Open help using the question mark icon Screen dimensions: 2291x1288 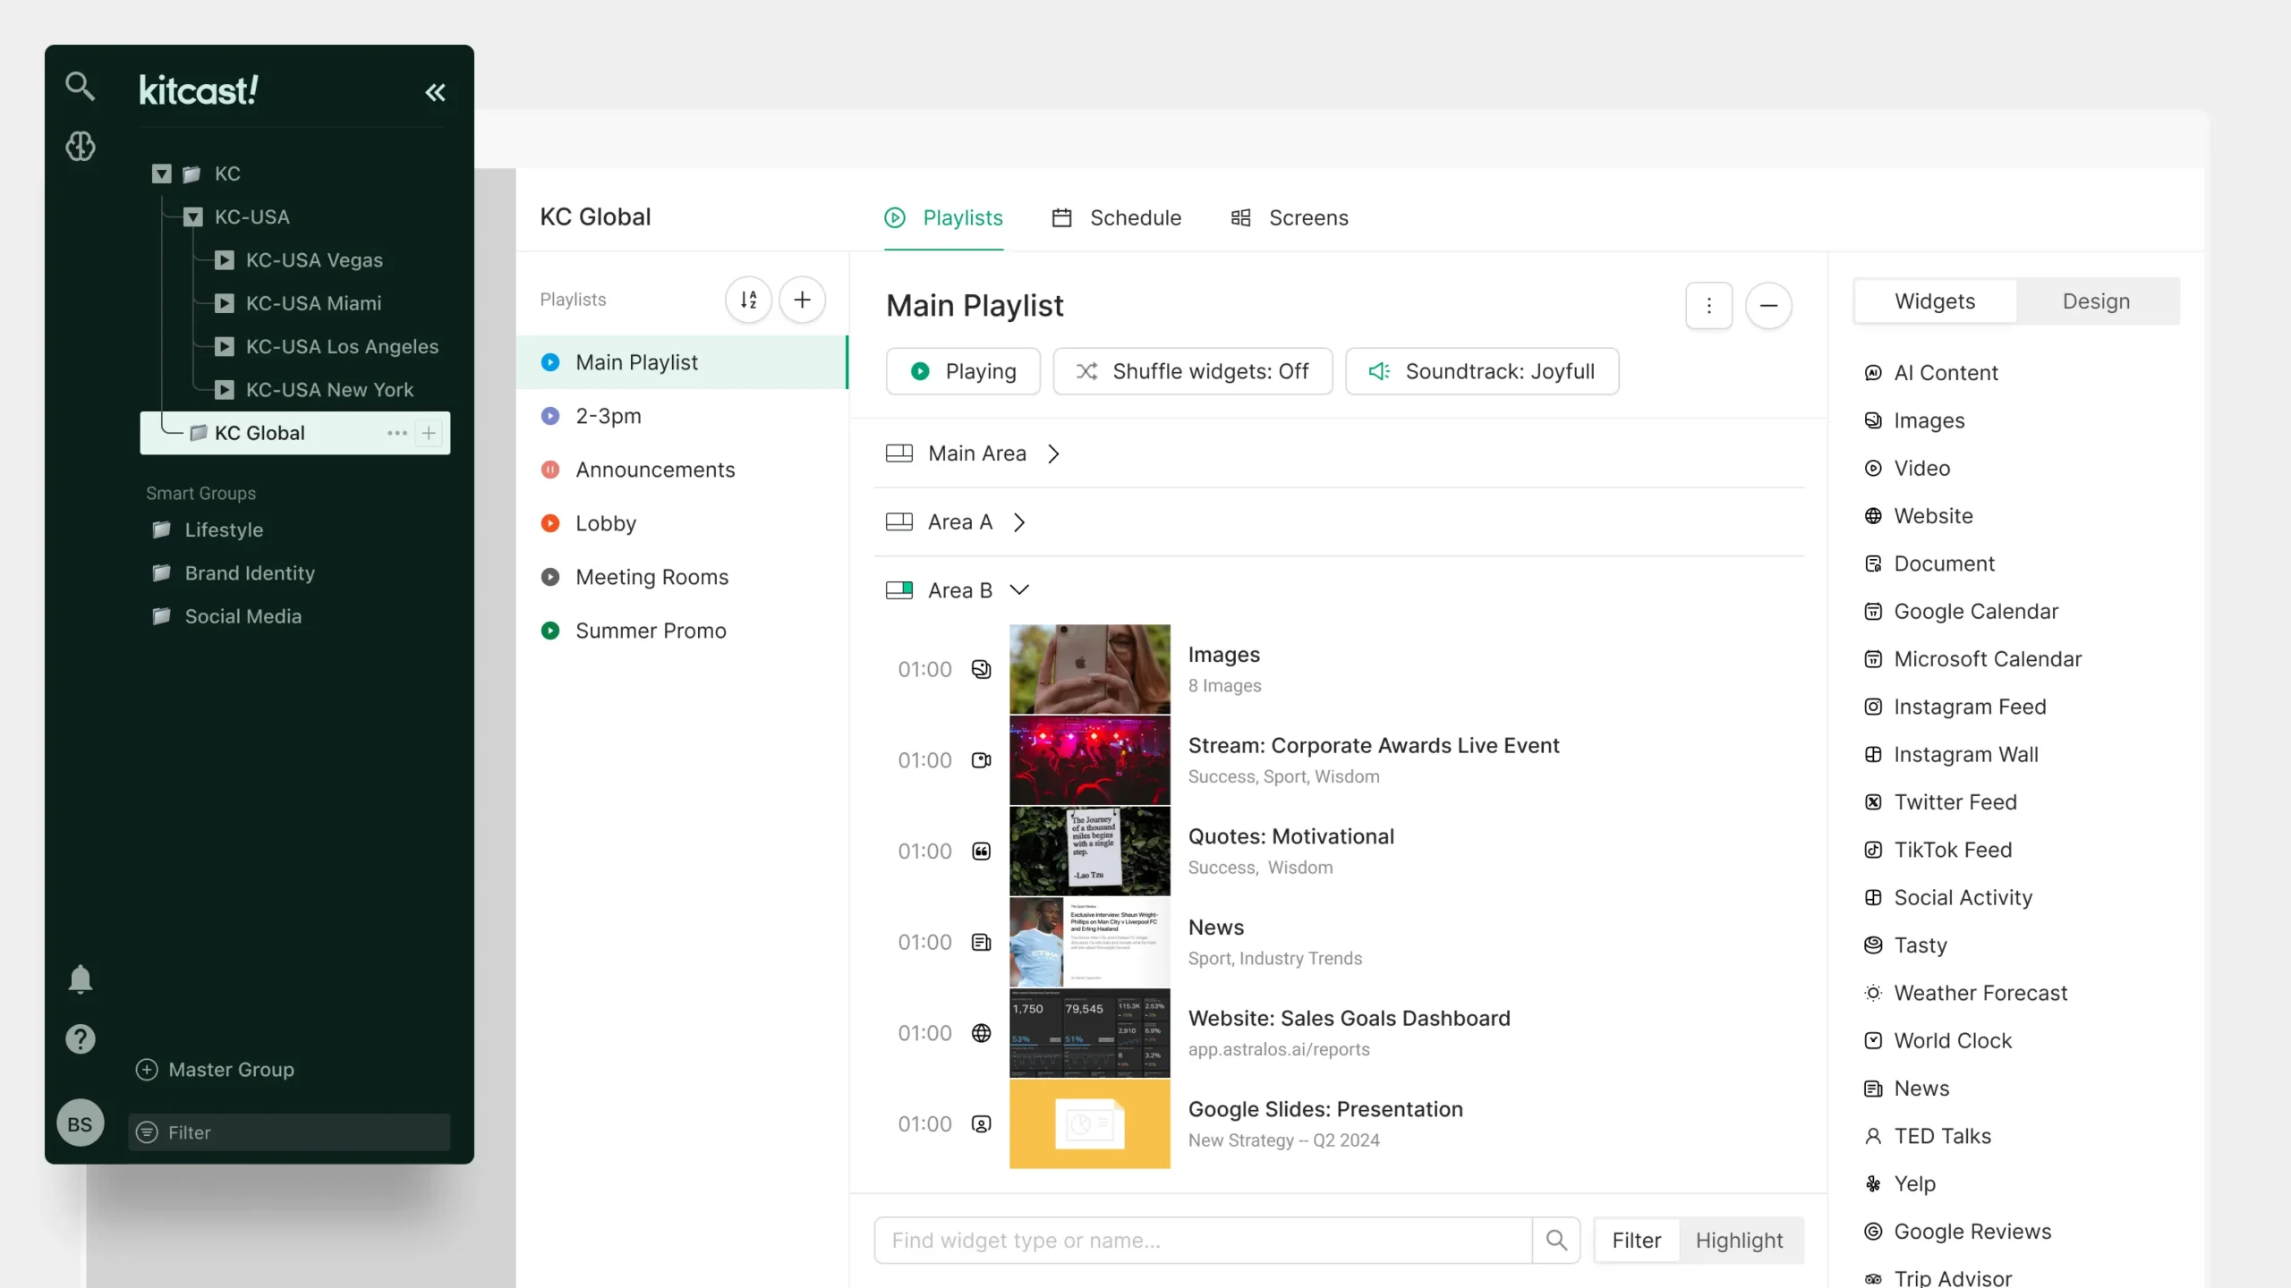[x=80, y=1038]
